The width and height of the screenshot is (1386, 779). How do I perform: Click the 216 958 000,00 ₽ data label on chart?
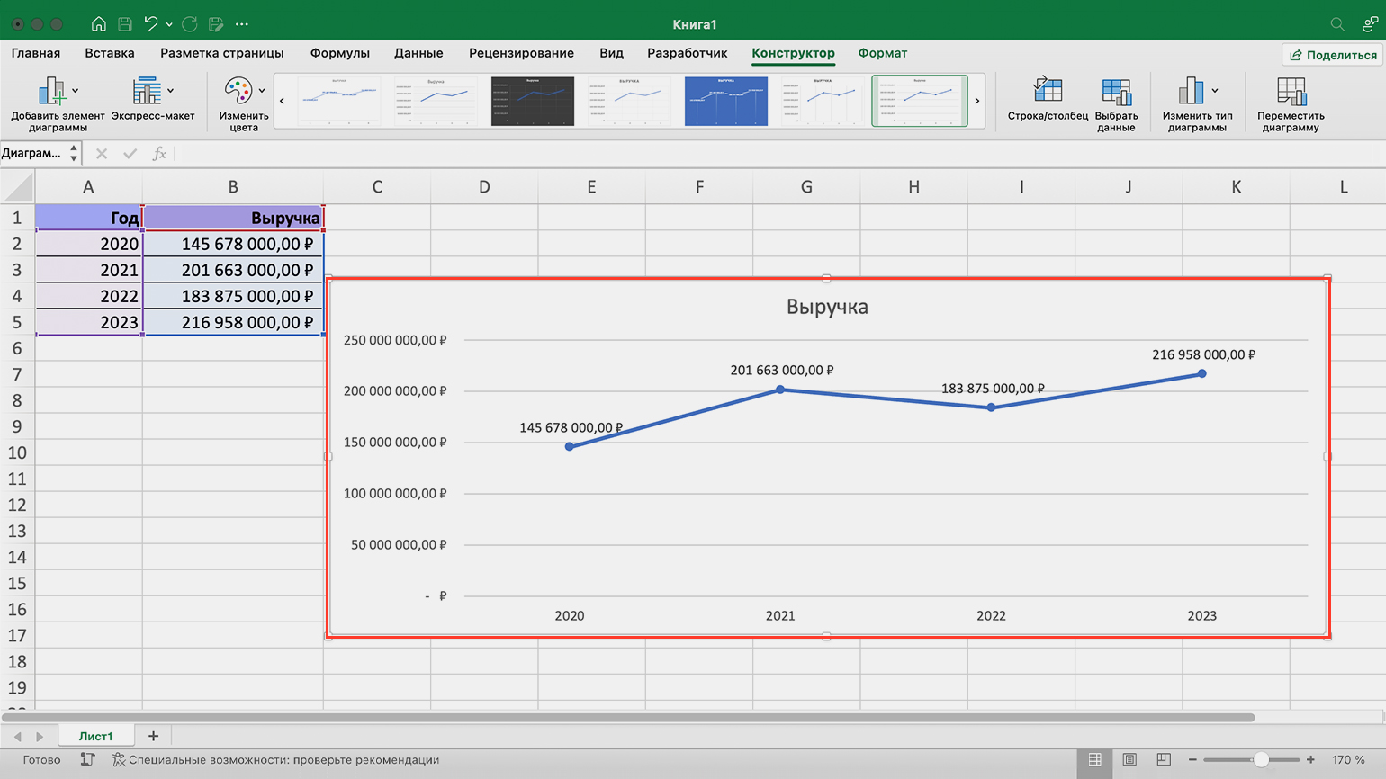coord(1204,354)
